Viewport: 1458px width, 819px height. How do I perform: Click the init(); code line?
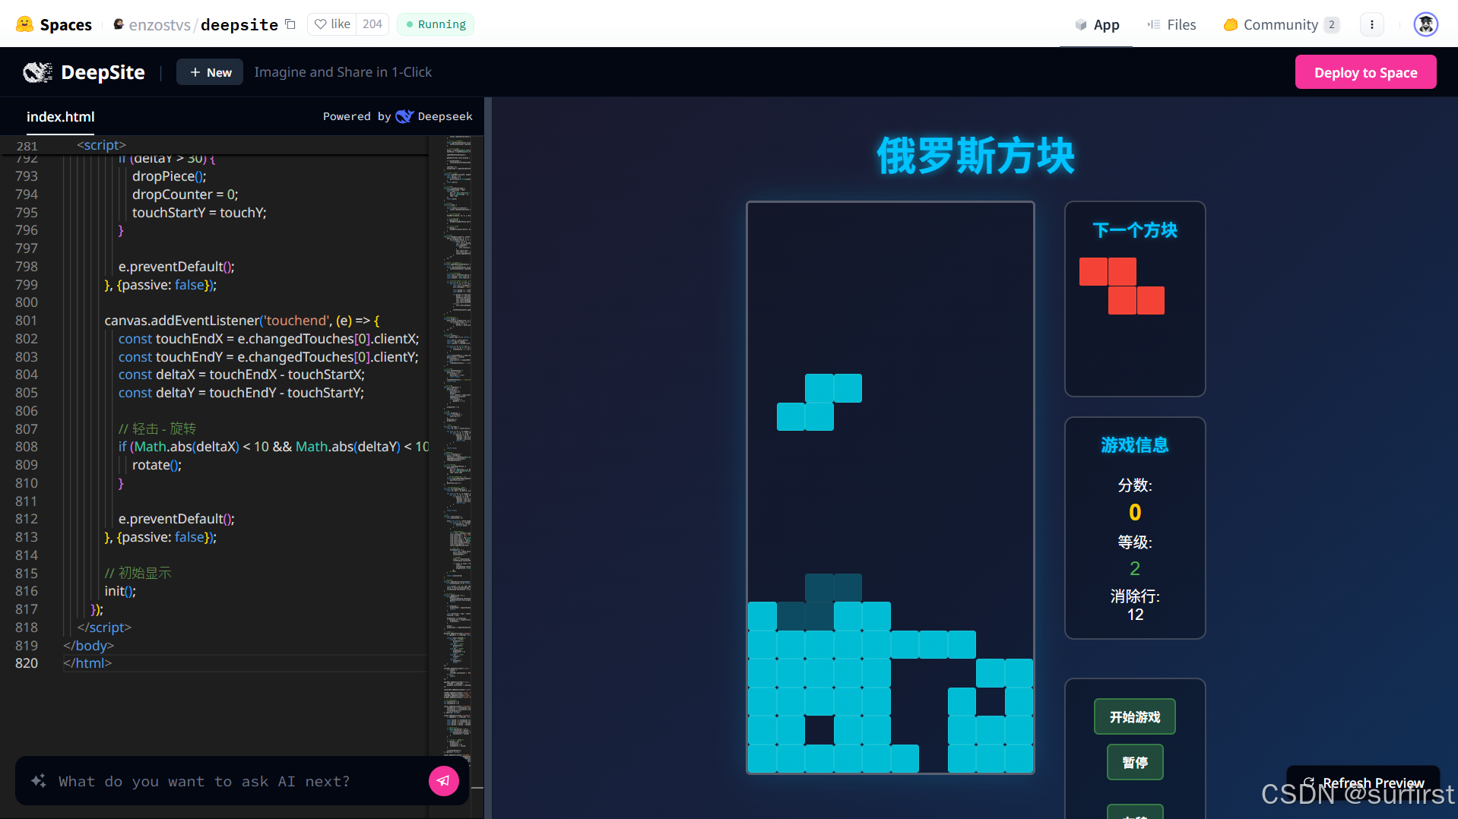coord(120,591)
